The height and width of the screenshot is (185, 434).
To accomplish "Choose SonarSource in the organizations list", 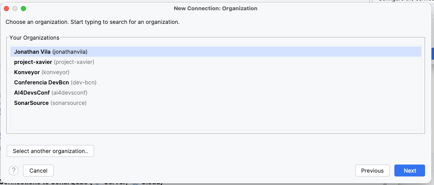I will coord(31,103).
